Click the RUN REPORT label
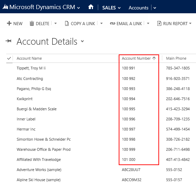 (x=175, y=24)
